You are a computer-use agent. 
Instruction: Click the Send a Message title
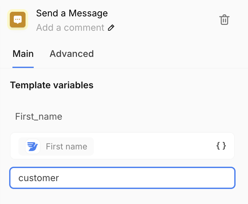click(72, 13)
